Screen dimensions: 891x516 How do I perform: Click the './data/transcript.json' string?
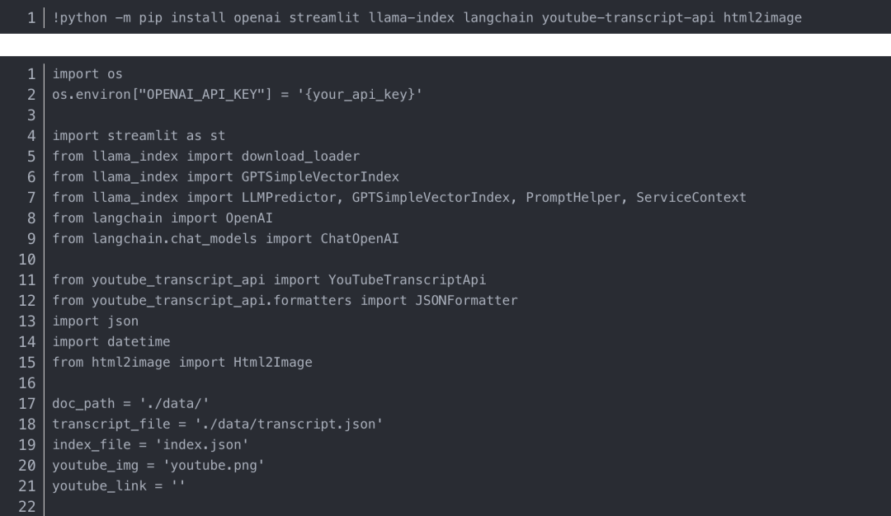point(289,424)
